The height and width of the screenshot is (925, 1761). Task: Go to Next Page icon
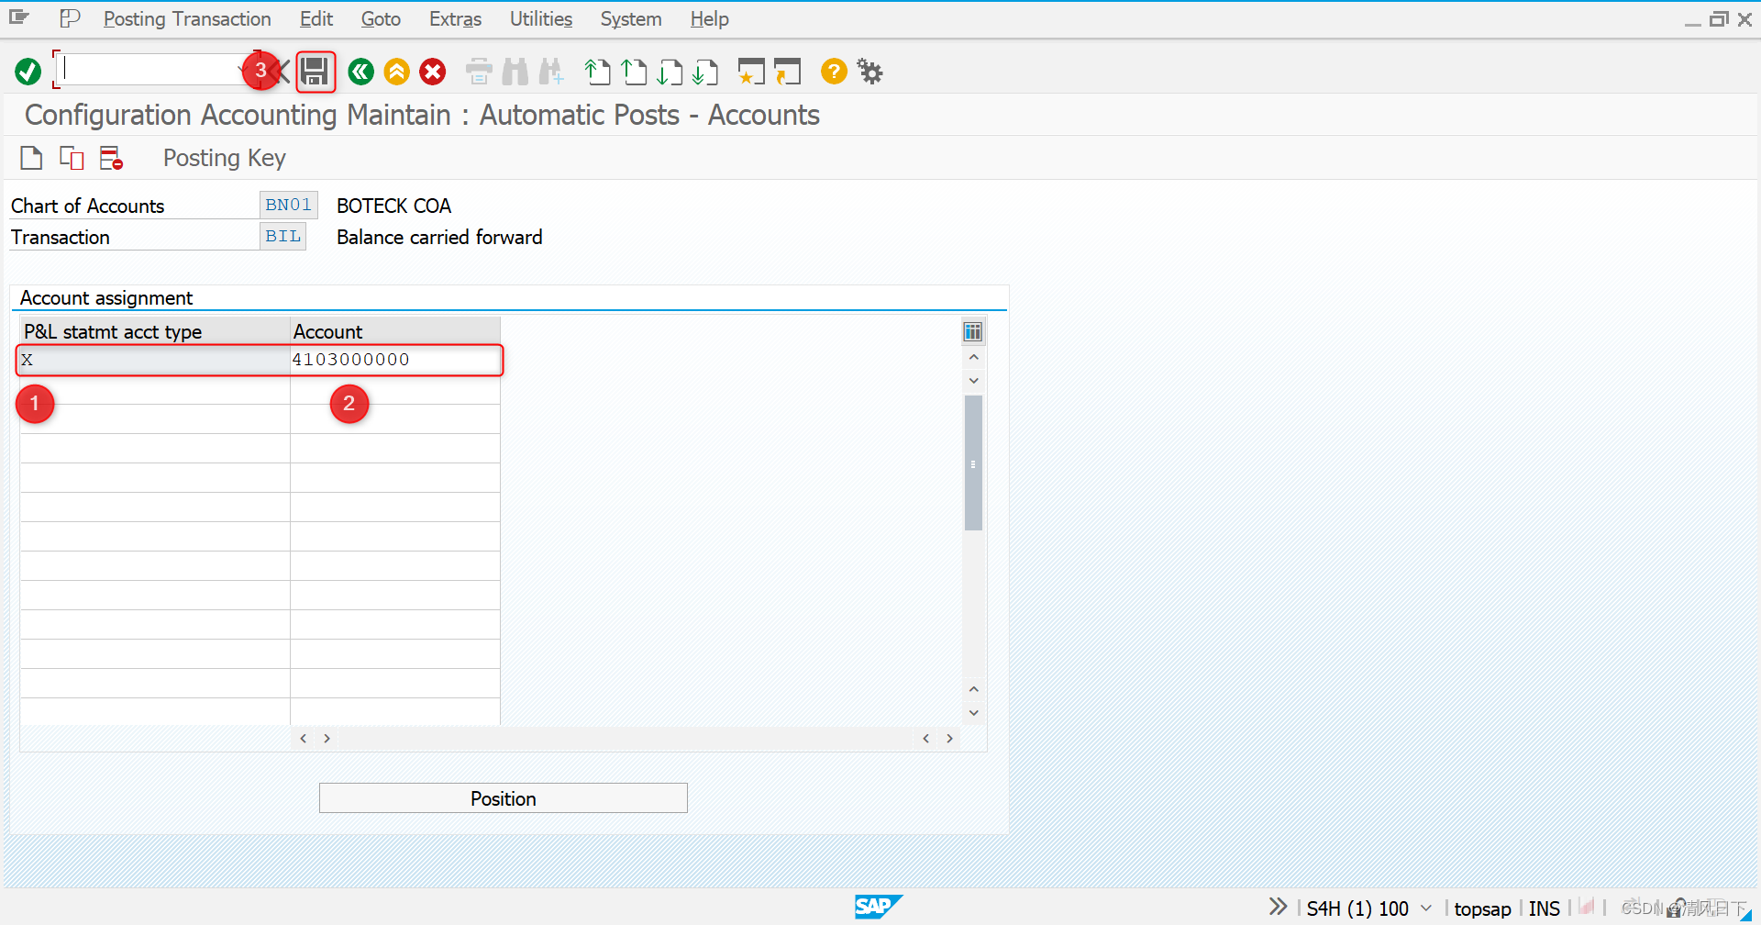pyautogui.click(x=670, y=72)
